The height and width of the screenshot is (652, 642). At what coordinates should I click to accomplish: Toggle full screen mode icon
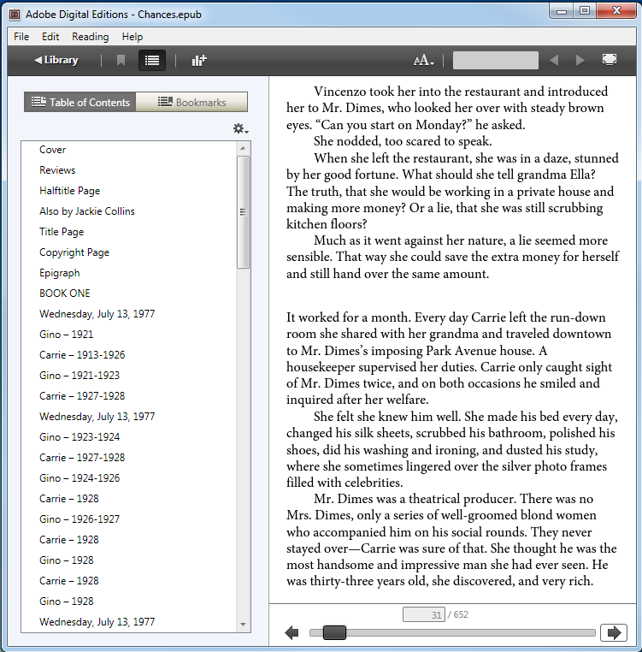point(610,60)
